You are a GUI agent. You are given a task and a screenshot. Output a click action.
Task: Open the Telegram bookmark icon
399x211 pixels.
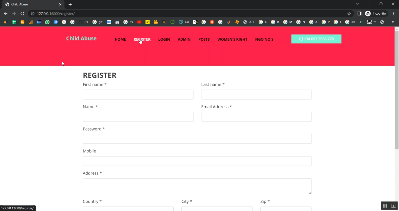pyautogui.click(x=56, y=22)
